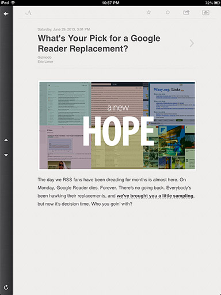The image size is (221, 295).
Task: Tap the author name Eric Limer
Action: (45, 62)
